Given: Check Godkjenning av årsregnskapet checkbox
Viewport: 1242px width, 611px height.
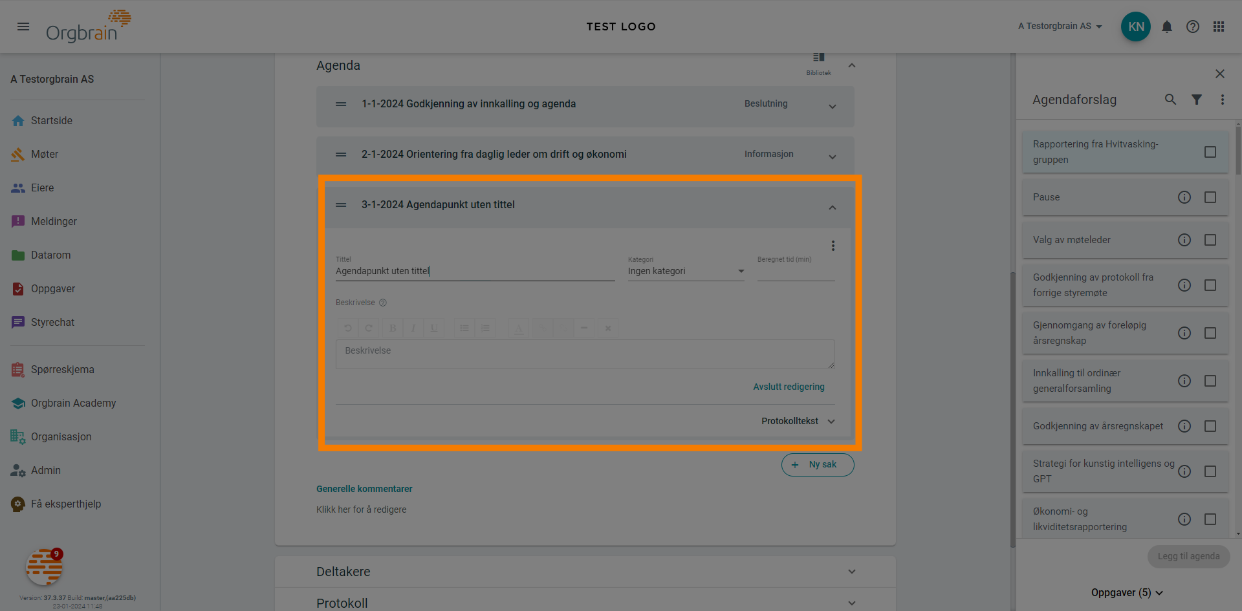Looking at the screenshot, I should coord(1210,426).
